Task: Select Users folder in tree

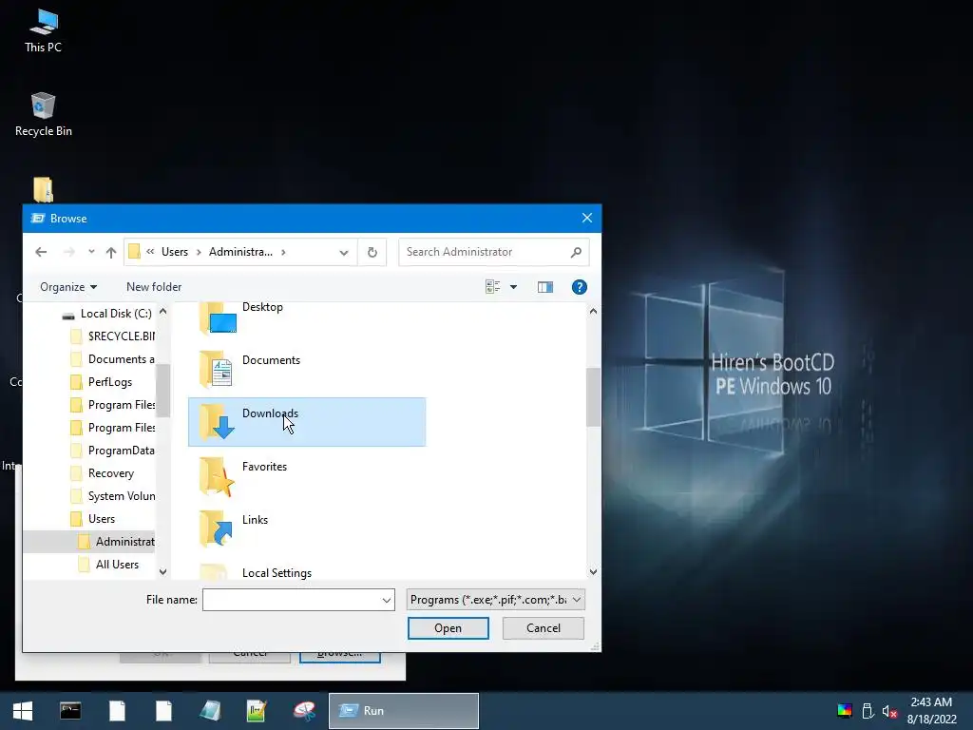Action: 93,519
